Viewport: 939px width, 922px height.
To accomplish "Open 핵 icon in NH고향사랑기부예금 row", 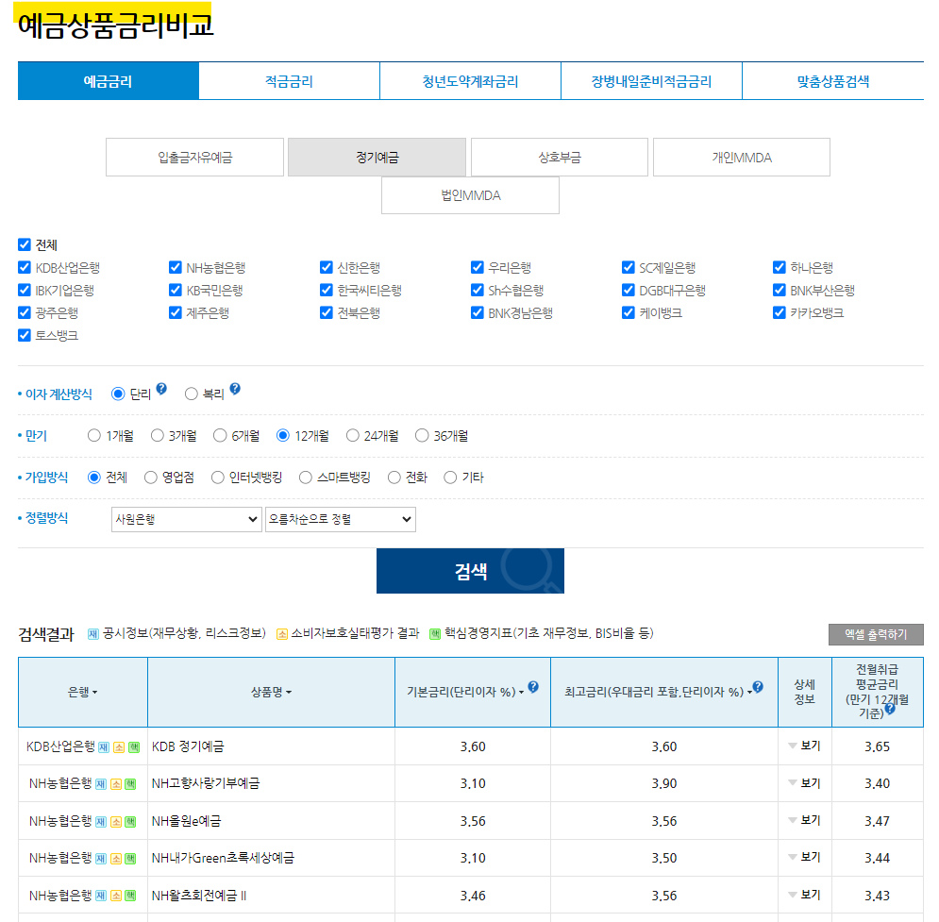I will pos(130,784).
